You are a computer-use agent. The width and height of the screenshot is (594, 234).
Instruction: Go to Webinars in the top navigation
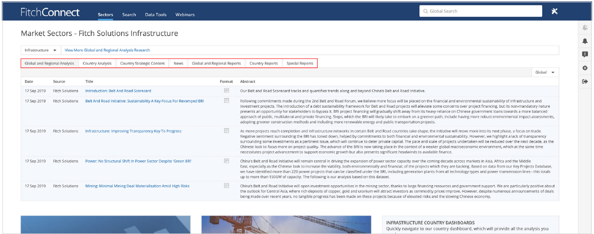(x=185, y=15)
